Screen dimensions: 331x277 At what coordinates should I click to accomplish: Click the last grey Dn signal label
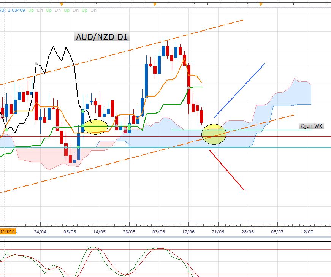pyautogui.click(x=93, y=10)
